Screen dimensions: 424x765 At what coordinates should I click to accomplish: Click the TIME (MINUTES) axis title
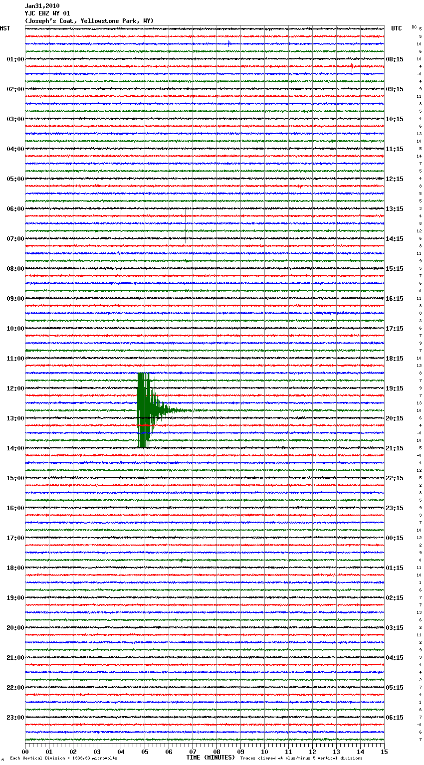pyautogui.click(x=211, y=758)
